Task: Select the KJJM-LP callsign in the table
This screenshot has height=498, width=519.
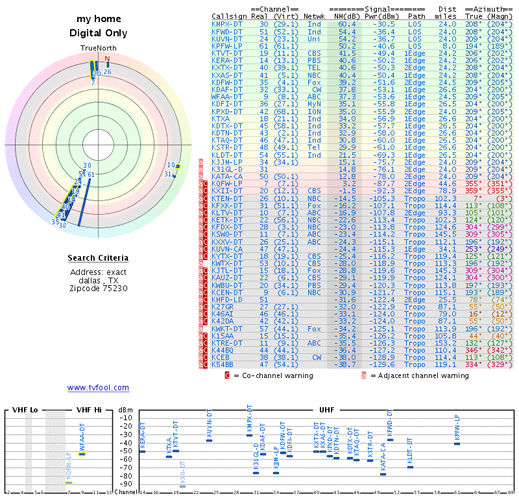Action: tap(227, 162)
